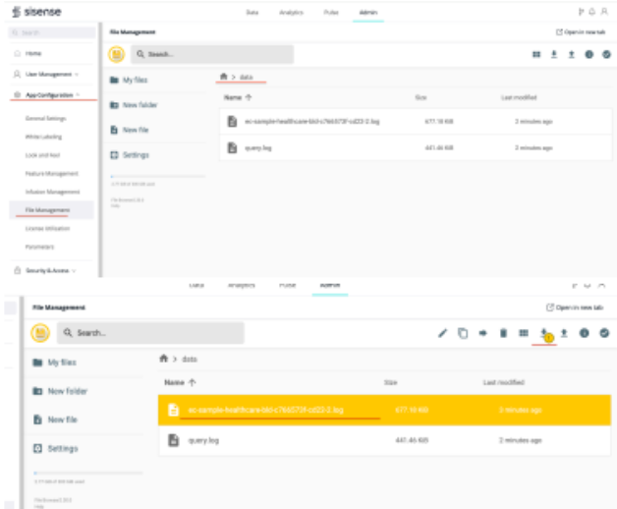Select the highlighted healthcare log file row
The image size is (617, 509).
click(x=384, y=409)
